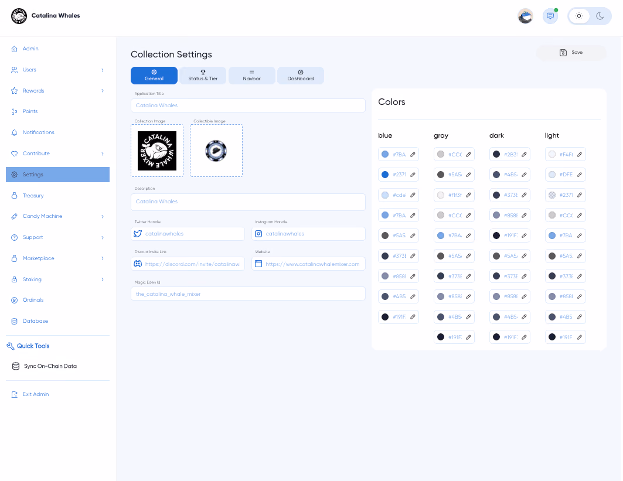
Task: Click the light #191F color swatch
Action: point(552,337)
